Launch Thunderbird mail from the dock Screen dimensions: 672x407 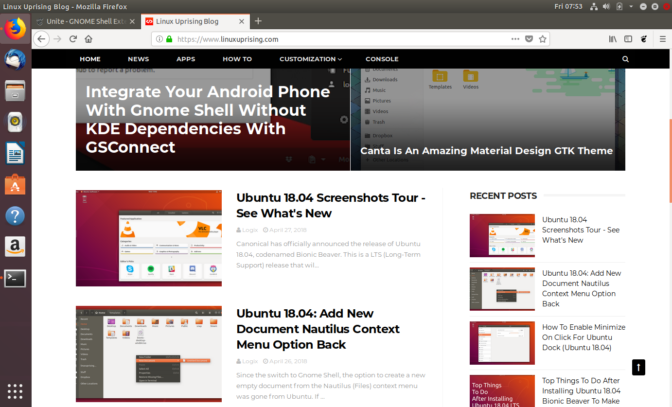(16, 60)
